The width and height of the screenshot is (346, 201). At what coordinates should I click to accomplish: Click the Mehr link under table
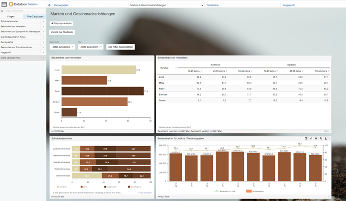coord(327,131)
